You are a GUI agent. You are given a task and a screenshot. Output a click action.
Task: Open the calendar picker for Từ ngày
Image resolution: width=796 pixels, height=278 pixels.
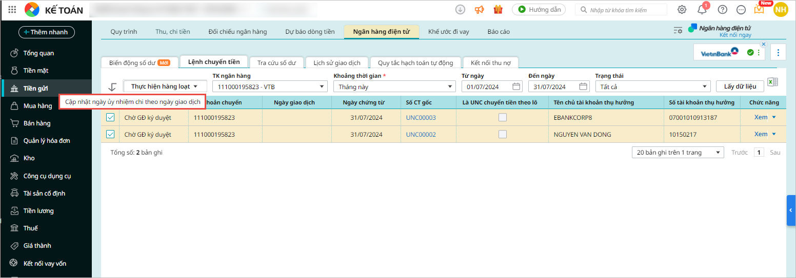(516, 87)
